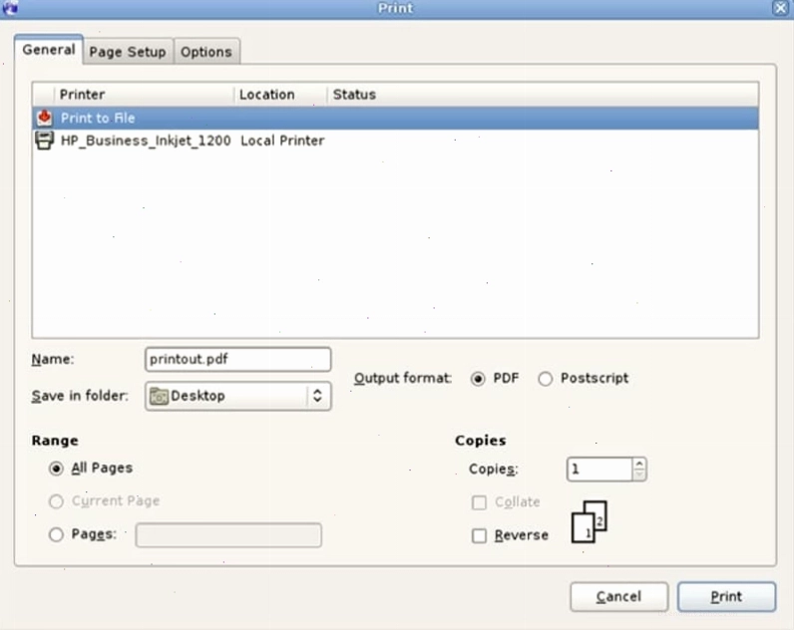This screenshot has width=794, height=630.
Task: Increase copies with the up arrow
Action: (x=639, y=464)
